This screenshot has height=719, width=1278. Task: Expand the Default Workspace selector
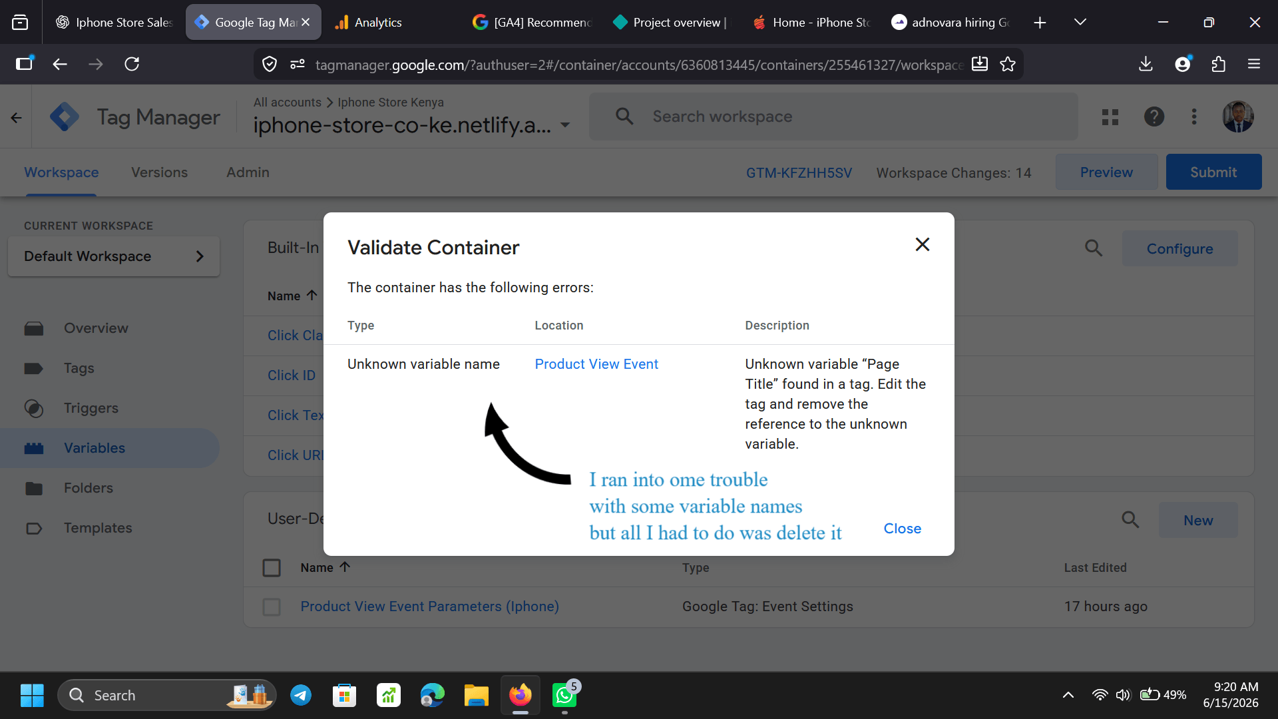point(113,256)
